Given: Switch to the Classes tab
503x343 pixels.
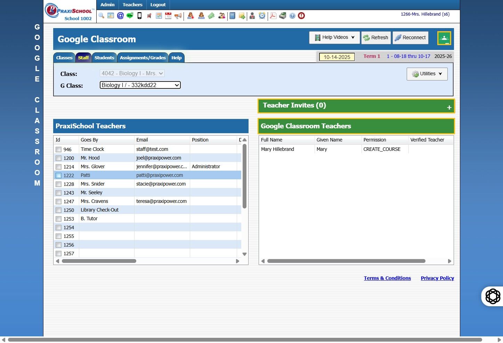Looking at the screenshot, I should pyautogui.click(x=64, y=58).
